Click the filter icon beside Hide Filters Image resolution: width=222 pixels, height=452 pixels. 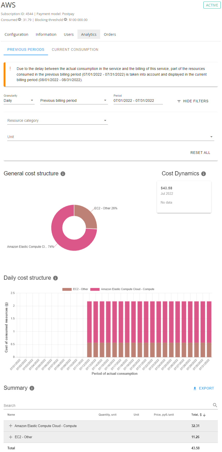[x=179, y=101]
